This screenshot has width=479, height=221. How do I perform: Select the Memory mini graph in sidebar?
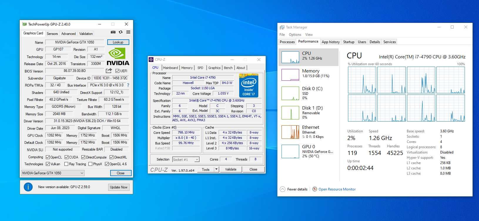click(x=290, y=75)
